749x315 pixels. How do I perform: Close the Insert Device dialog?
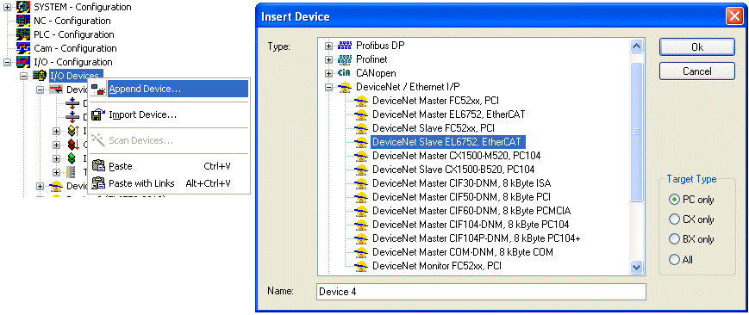733,16
